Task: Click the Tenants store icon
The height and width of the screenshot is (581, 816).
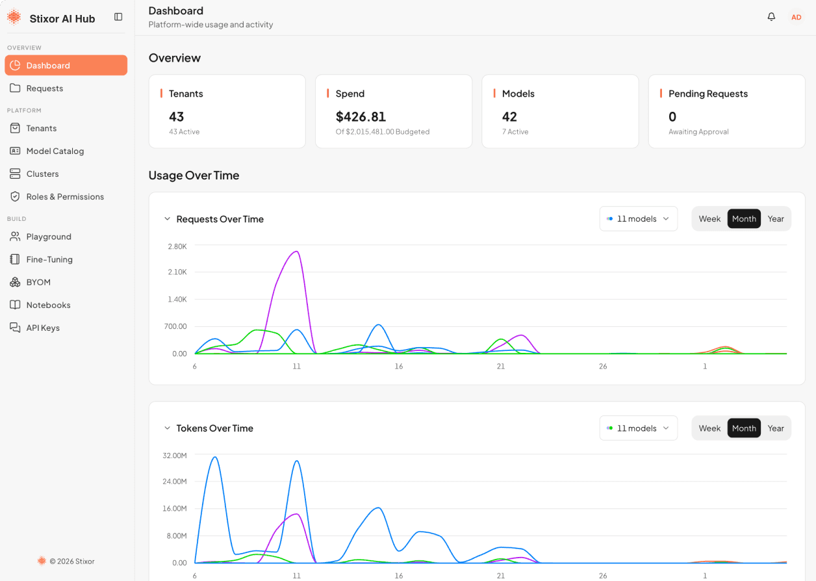Action: tap(15, 128)
